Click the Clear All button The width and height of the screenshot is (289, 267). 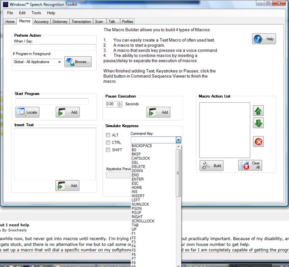250,165
